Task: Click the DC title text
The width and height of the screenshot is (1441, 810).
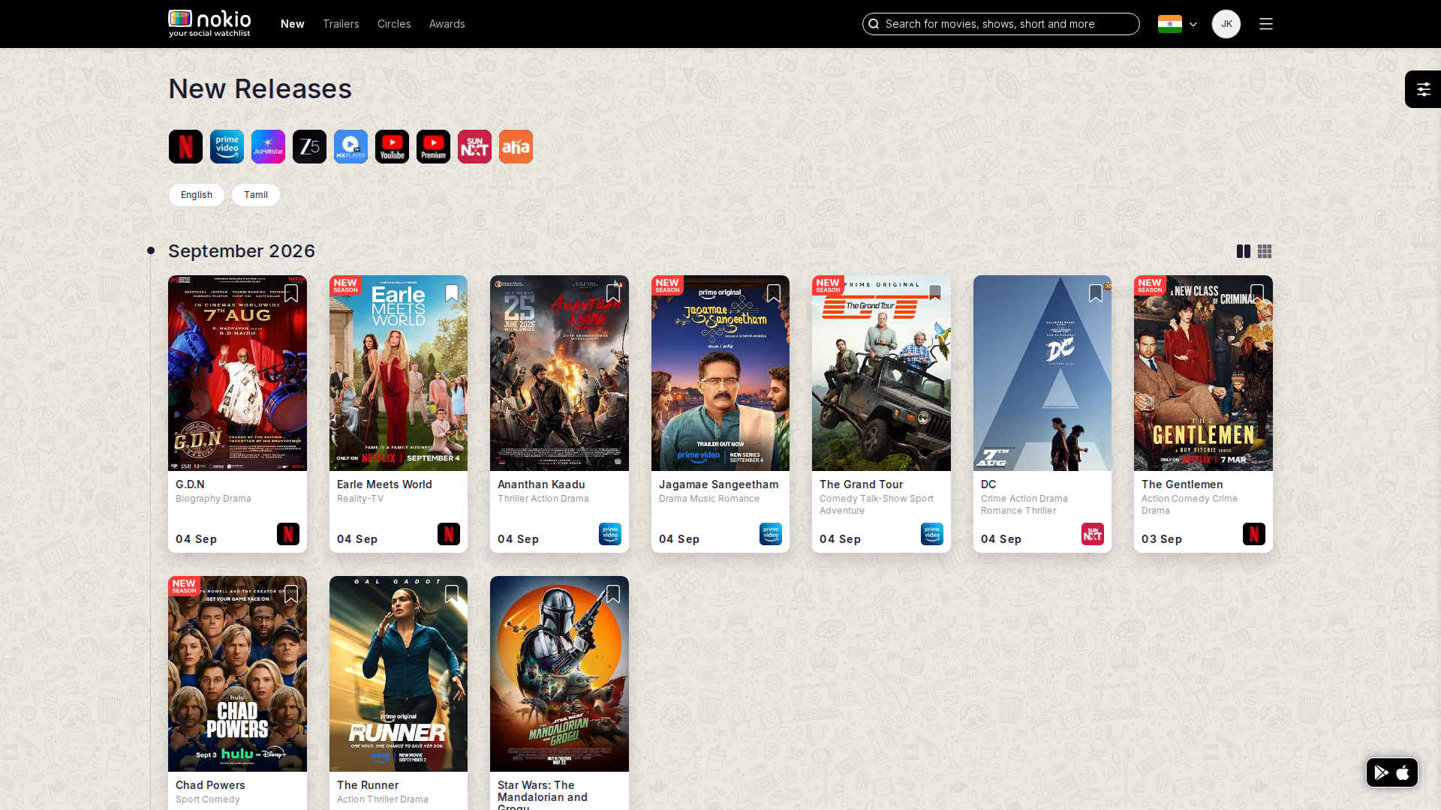Action: 988,484
